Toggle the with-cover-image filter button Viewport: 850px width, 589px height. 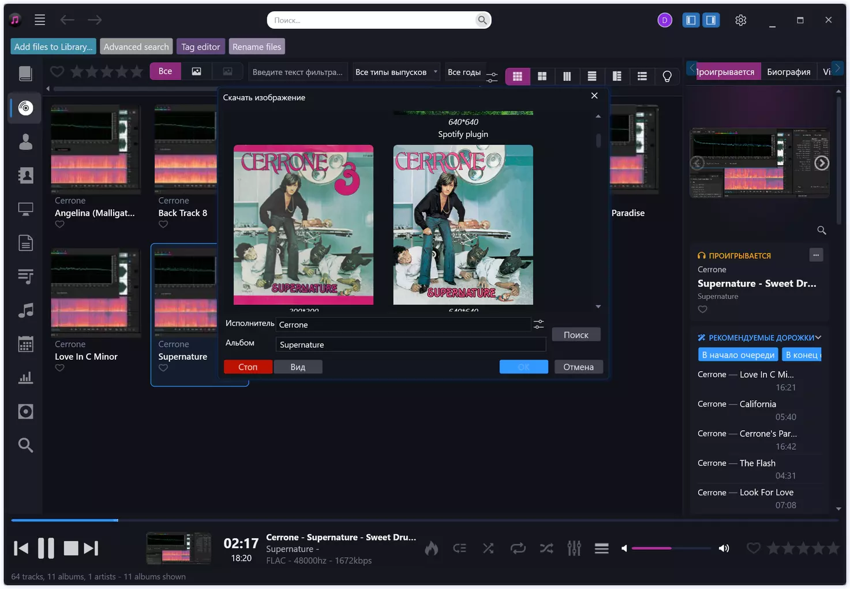click(x=196, y=71)
